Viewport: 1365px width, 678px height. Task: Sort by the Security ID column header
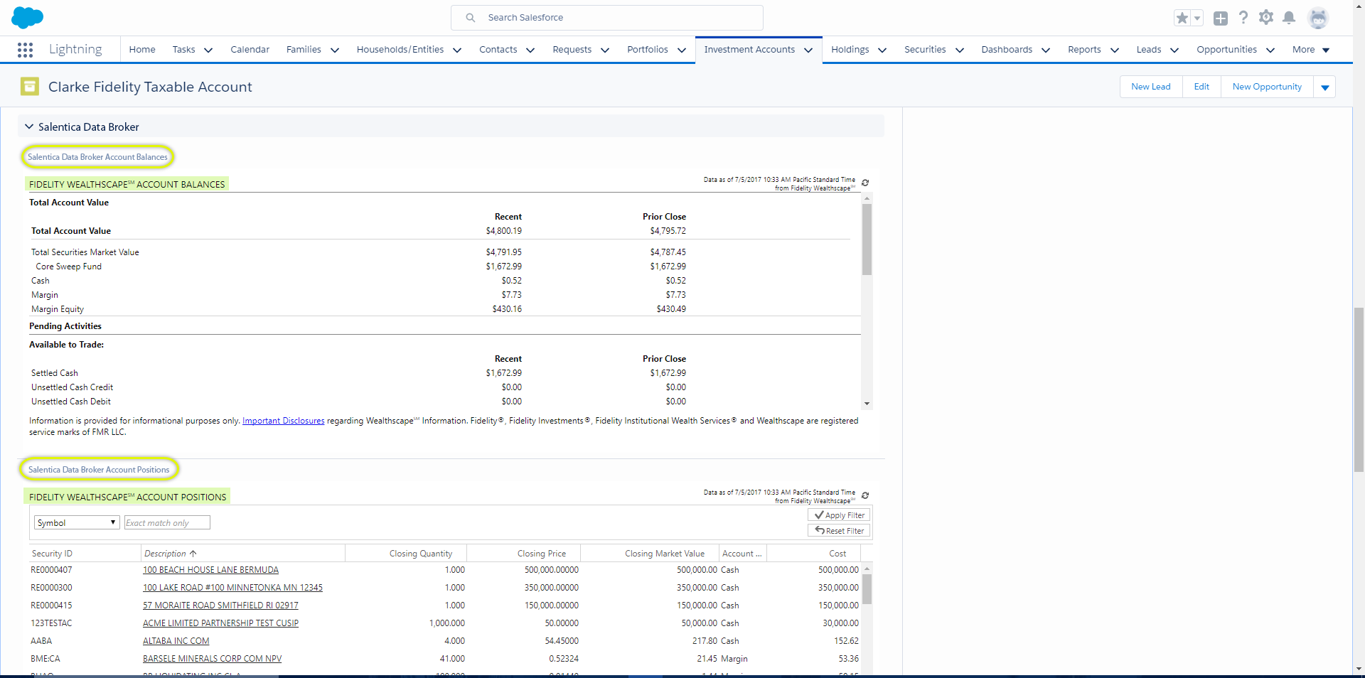[x=52, y=554]
